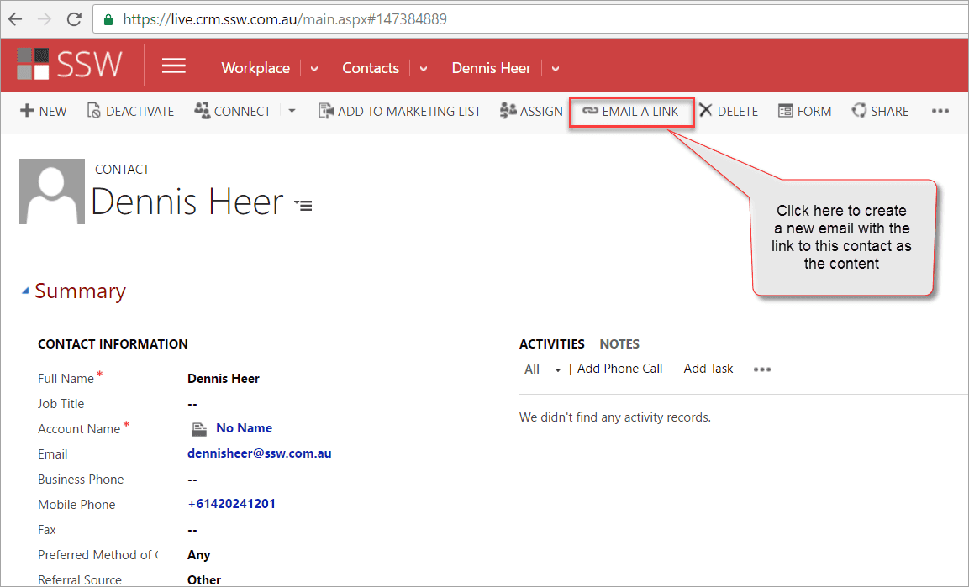
Task: Select the Activities tab
Action: coord(551,343)
